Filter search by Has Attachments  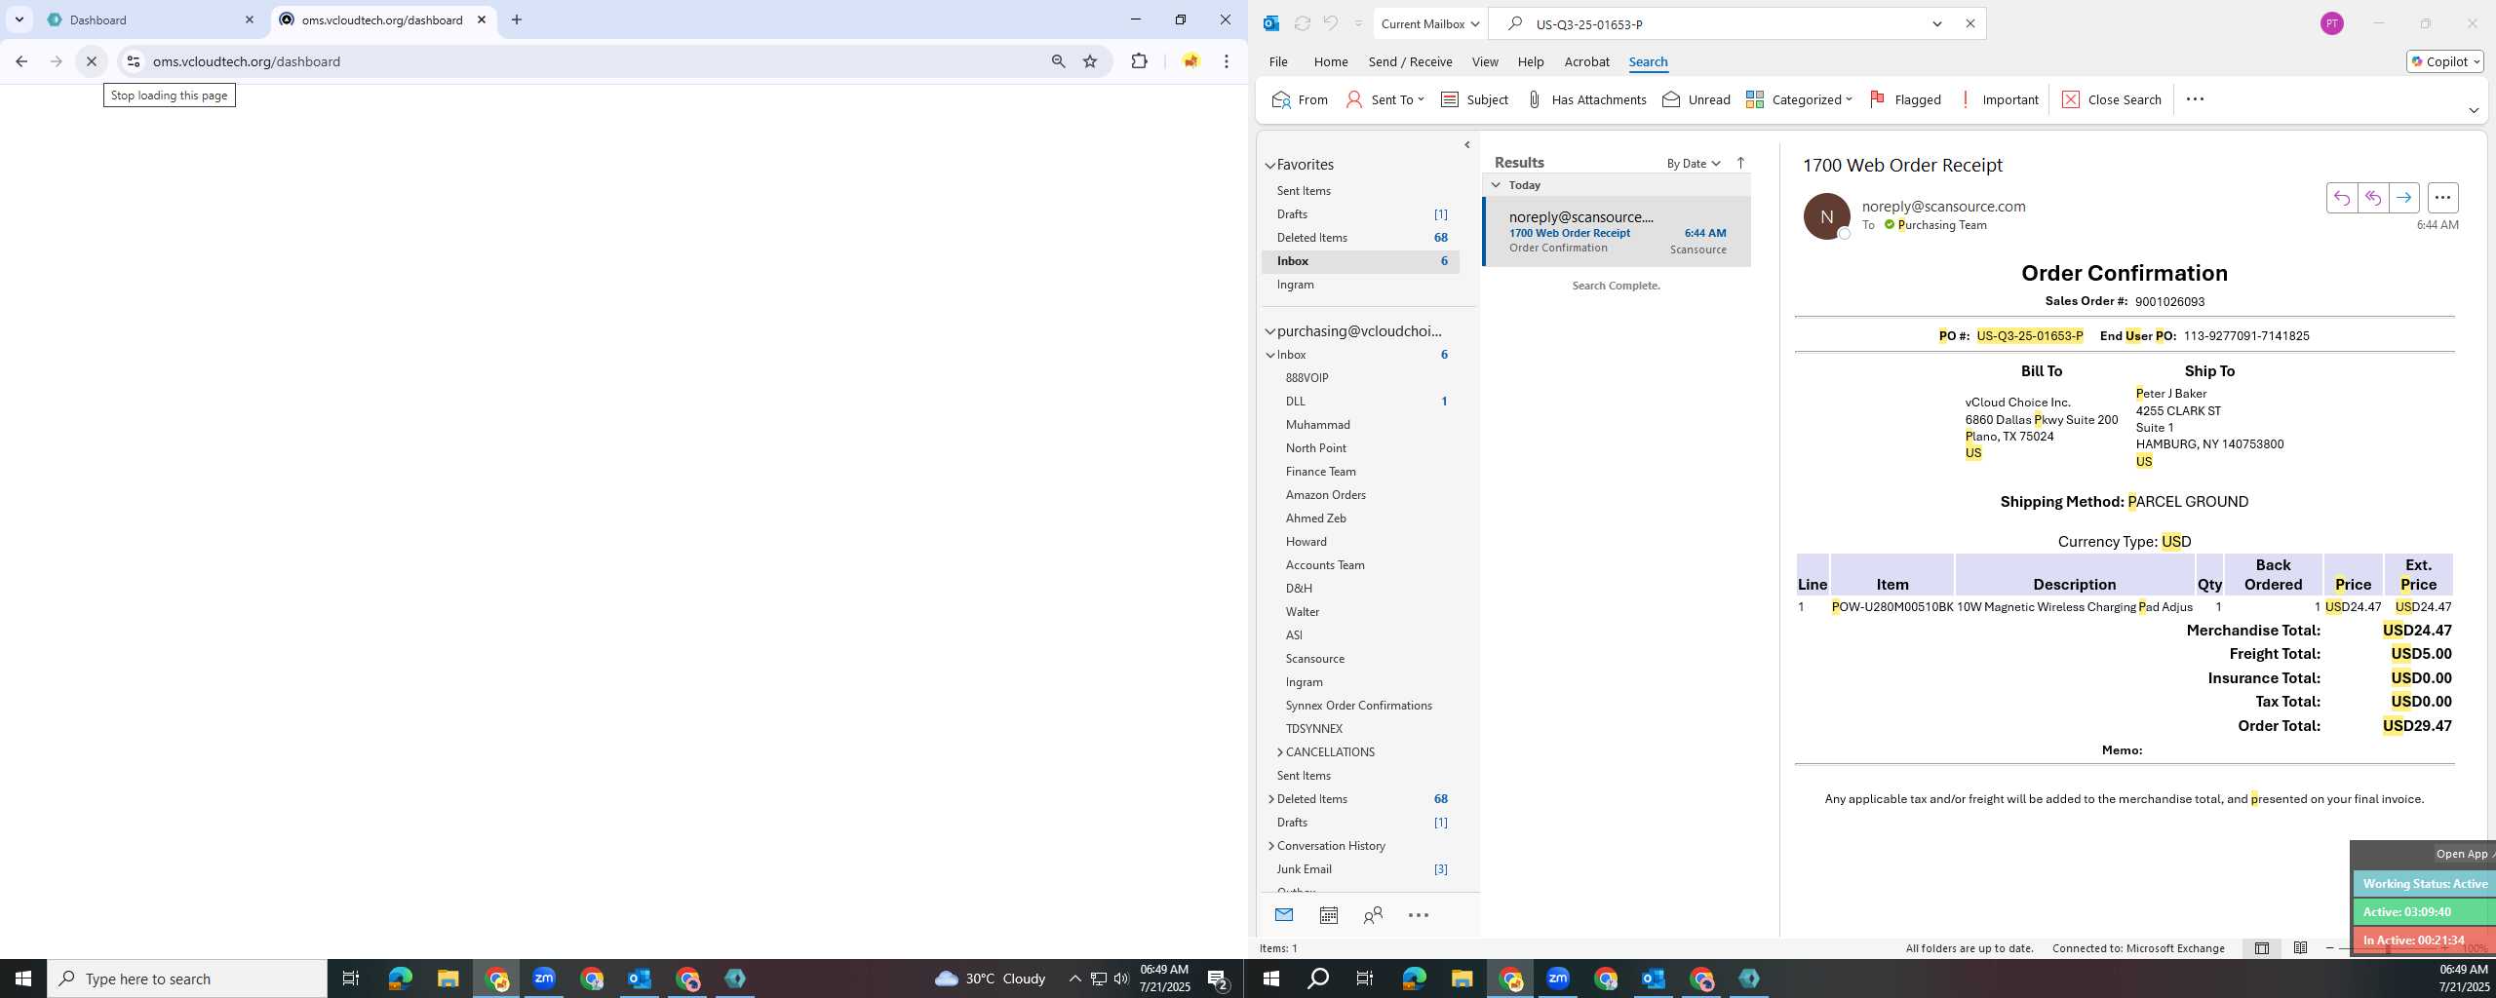point(1586,99)
